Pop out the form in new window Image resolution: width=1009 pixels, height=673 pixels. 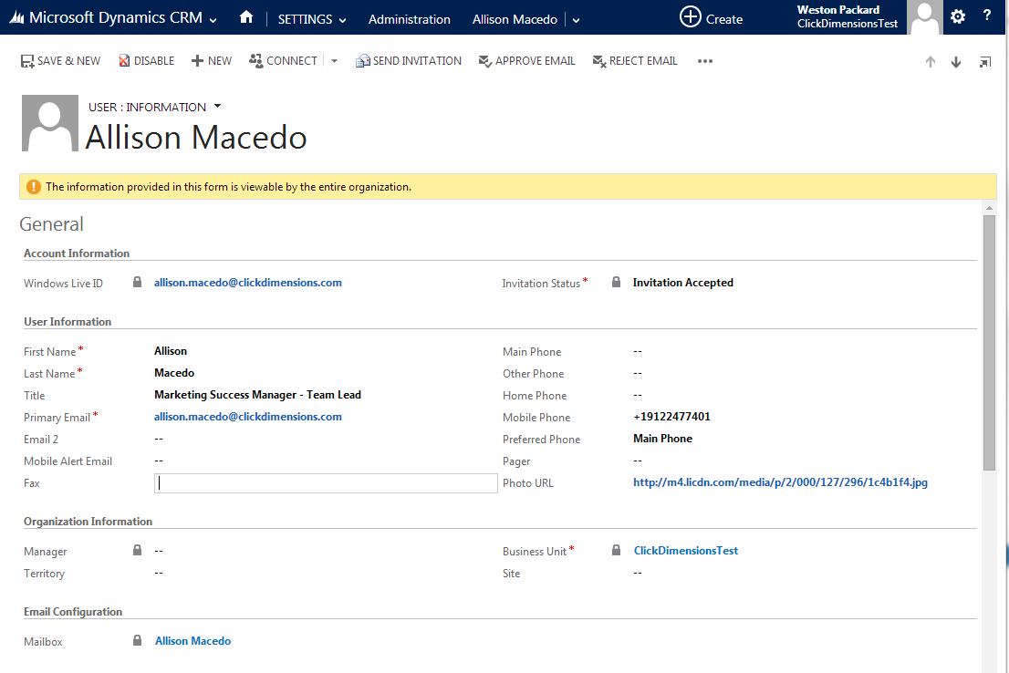pyautogui.click(x=985, y=62)
